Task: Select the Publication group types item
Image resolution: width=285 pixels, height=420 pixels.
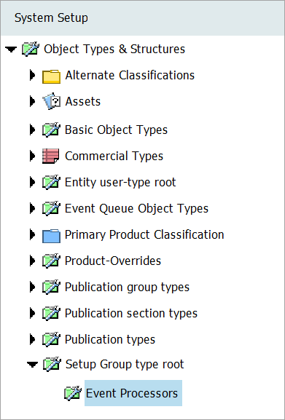Action: coord(127,287)
